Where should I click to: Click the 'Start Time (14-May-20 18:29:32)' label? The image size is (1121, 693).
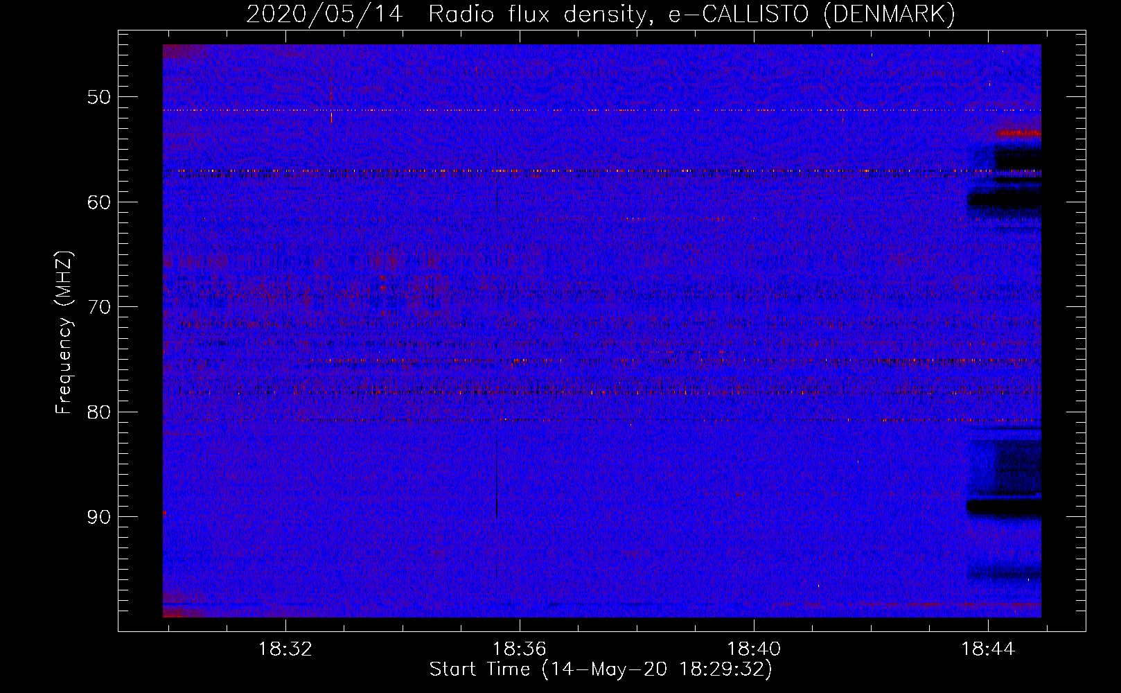tap(601, 669)
